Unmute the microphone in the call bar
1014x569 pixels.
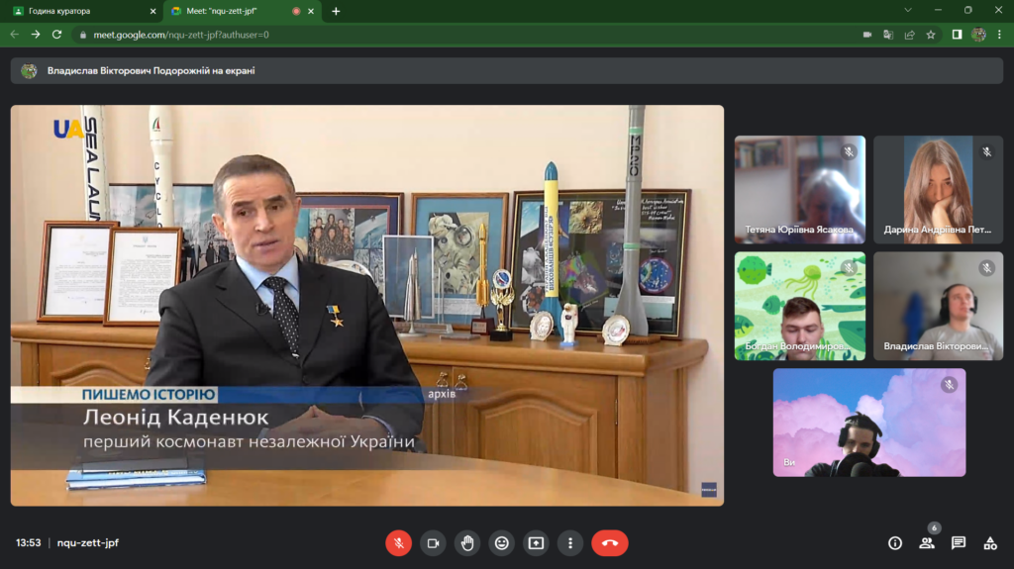click(x=398, y=543)
